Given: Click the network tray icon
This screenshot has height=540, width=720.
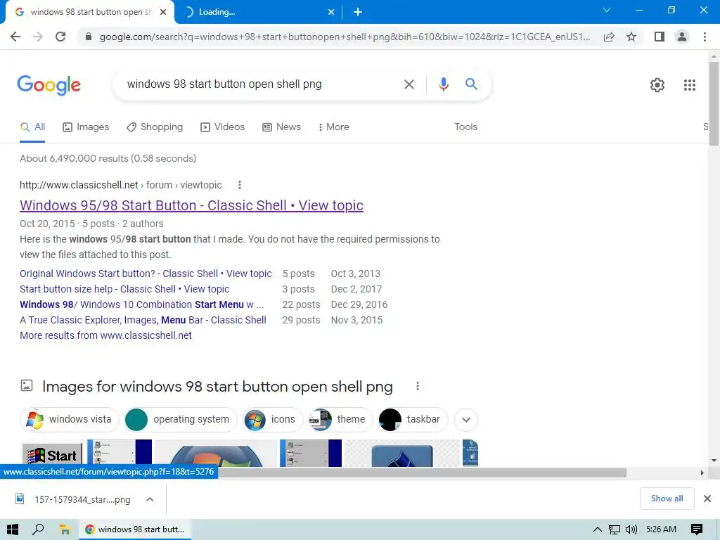Looking at the screenshot, I should click(614, 529).
